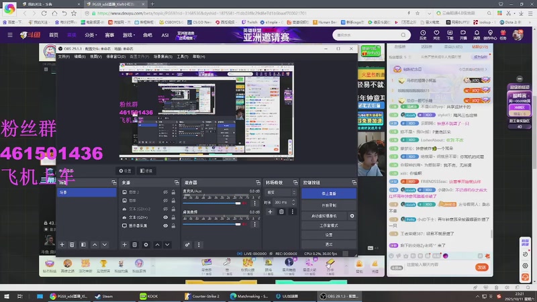
Task: Open virtual camera settings gear icon
Action: 352,216
